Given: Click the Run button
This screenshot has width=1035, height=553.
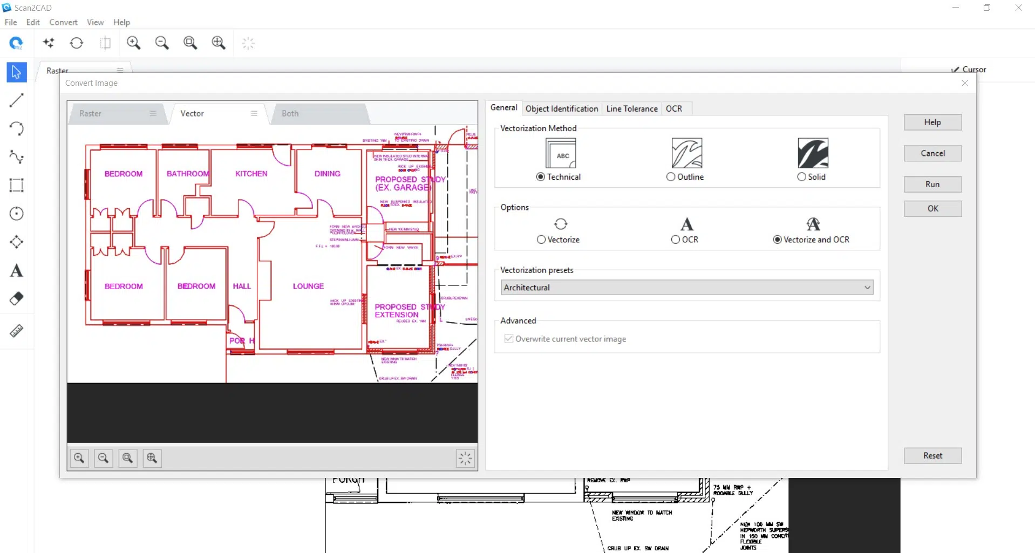Looking at the screenshot, I should [x=932, y=184].
